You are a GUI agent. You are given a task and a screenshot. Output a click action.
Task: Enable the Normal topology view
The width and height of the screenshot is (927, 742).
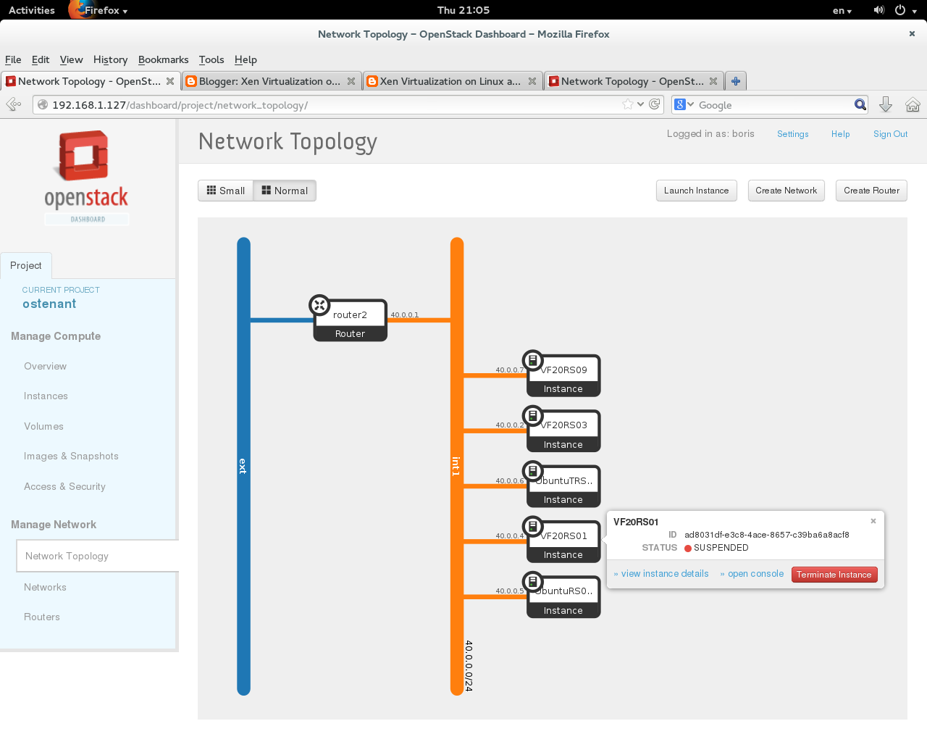coord(284,191)
